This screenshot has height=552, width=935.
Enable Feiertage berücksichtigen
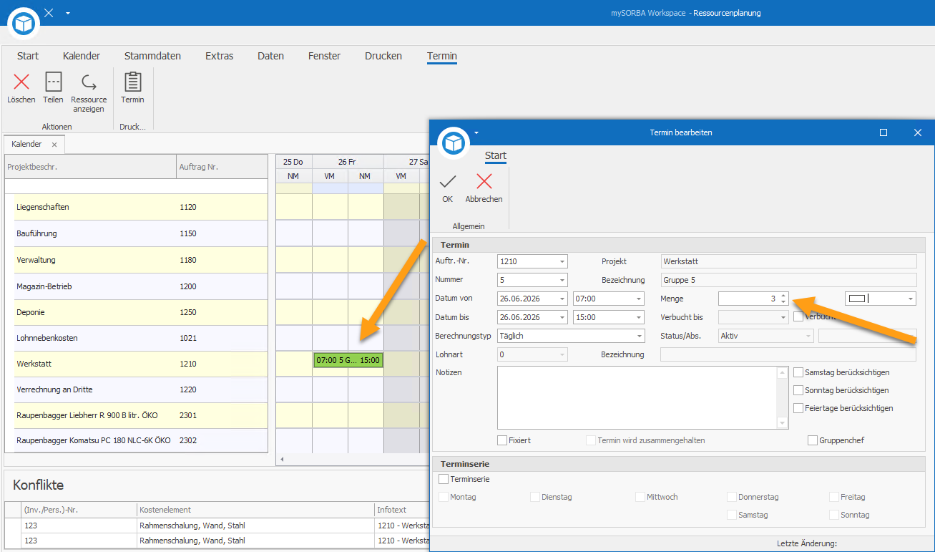click(798, 408)
